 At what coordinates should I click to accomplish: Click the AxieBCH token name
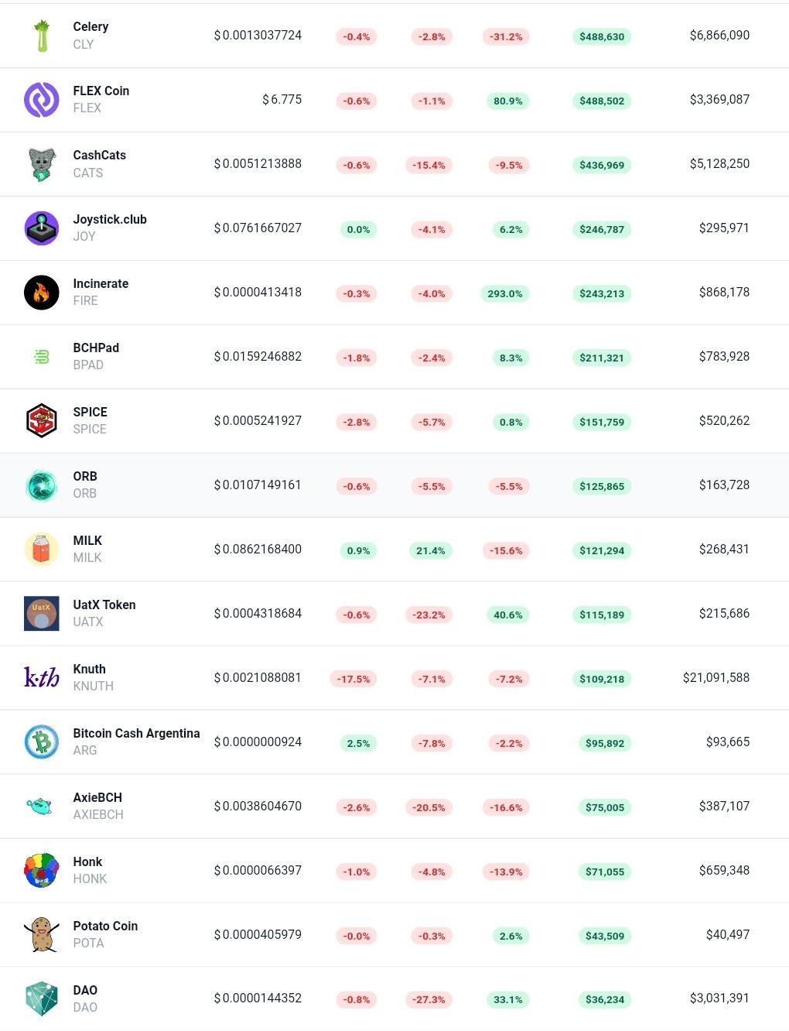(x=97, y=798)
